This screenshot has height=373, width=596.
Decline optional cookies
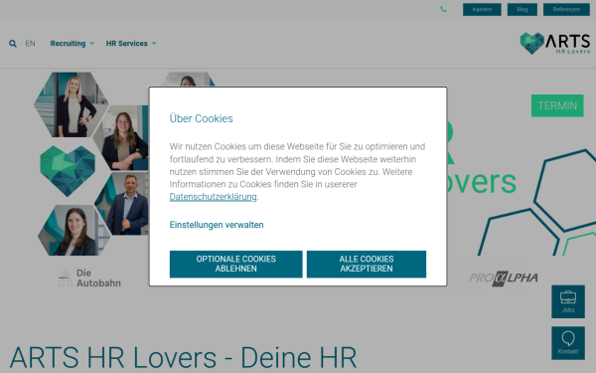pyautogui.click(x=236, y=264)
